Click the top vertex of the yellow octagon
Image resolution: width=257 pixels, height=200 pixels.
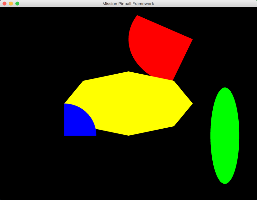[128, 72]
